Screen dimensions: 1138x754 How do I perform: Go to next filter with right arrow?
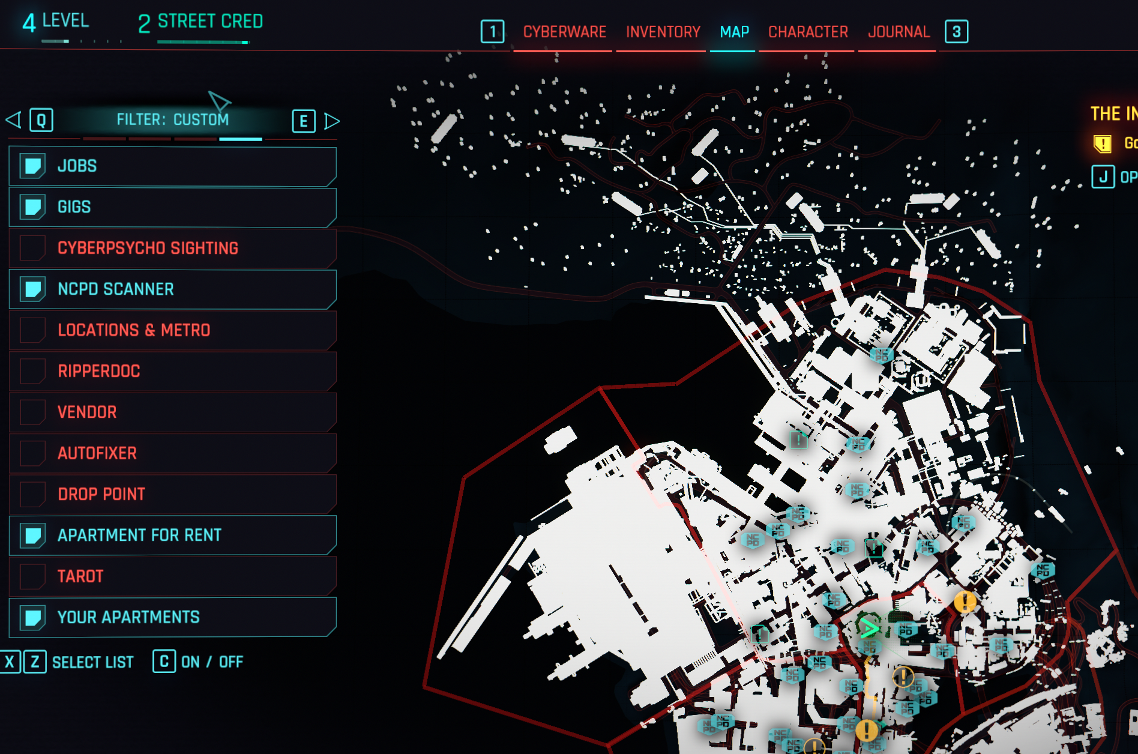click(x=332, y=121)
